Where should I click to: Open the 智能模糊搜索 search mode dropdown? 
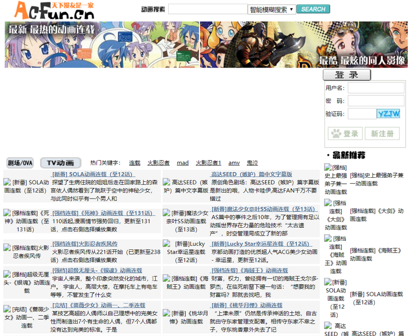tap(272, 10)
